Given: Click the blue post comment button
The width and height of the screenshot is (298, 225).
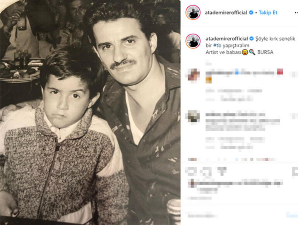Looking at the screenshot, I should click(x=292, y=215).
